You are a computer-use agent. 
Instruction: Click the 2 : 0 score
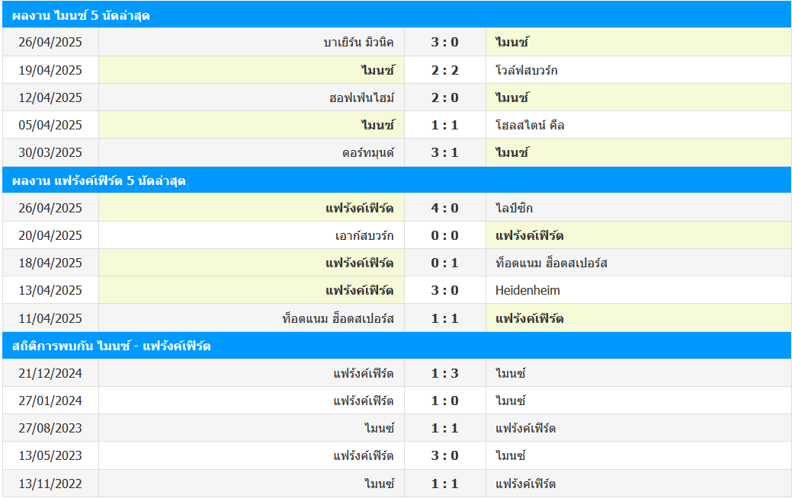[x=444, y=97]
